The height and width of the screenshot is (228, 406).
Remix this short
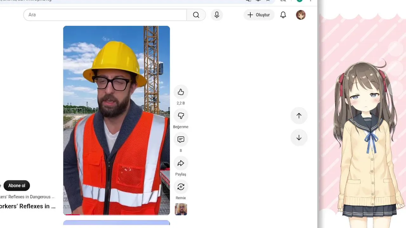181,187
